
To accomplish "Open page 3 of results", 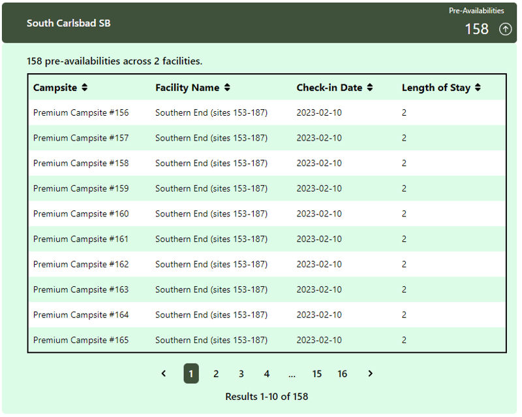I will point(241,373).
